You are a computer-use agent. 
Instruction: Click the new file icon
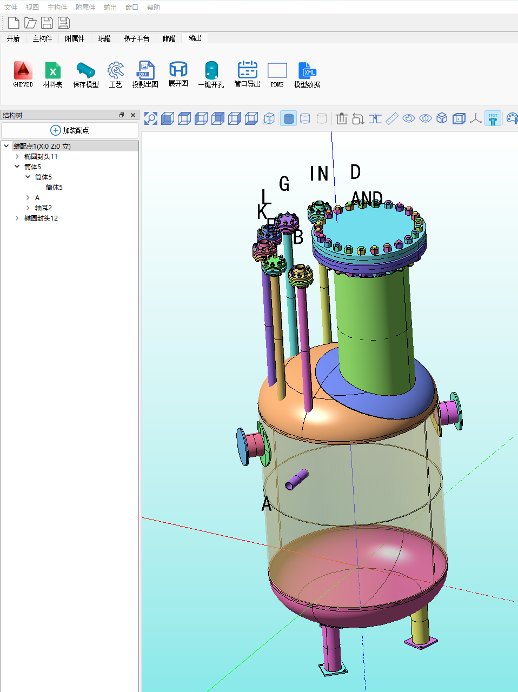[14, 23]
